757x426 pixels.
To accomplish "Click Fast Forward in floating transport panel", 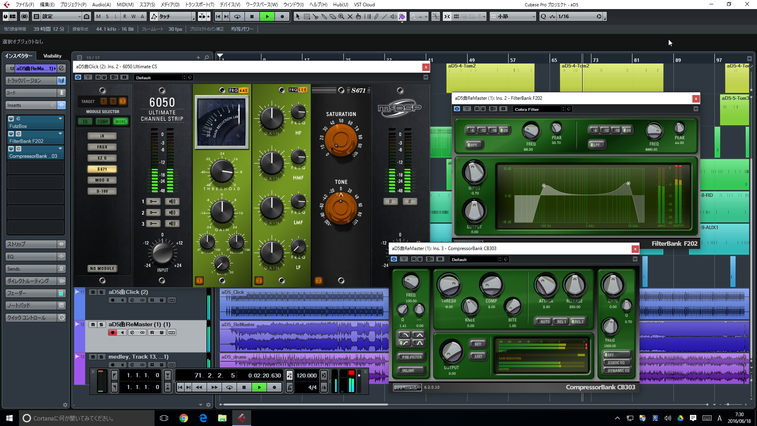I will (214, 387).
